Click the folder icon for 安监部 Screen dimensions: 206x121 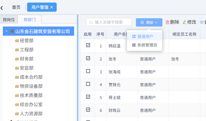pyautogui.click(x=17, y=68)
